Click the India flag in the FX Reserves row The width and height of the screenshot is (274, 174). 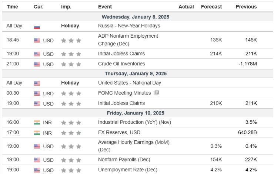tap(37, 133)
